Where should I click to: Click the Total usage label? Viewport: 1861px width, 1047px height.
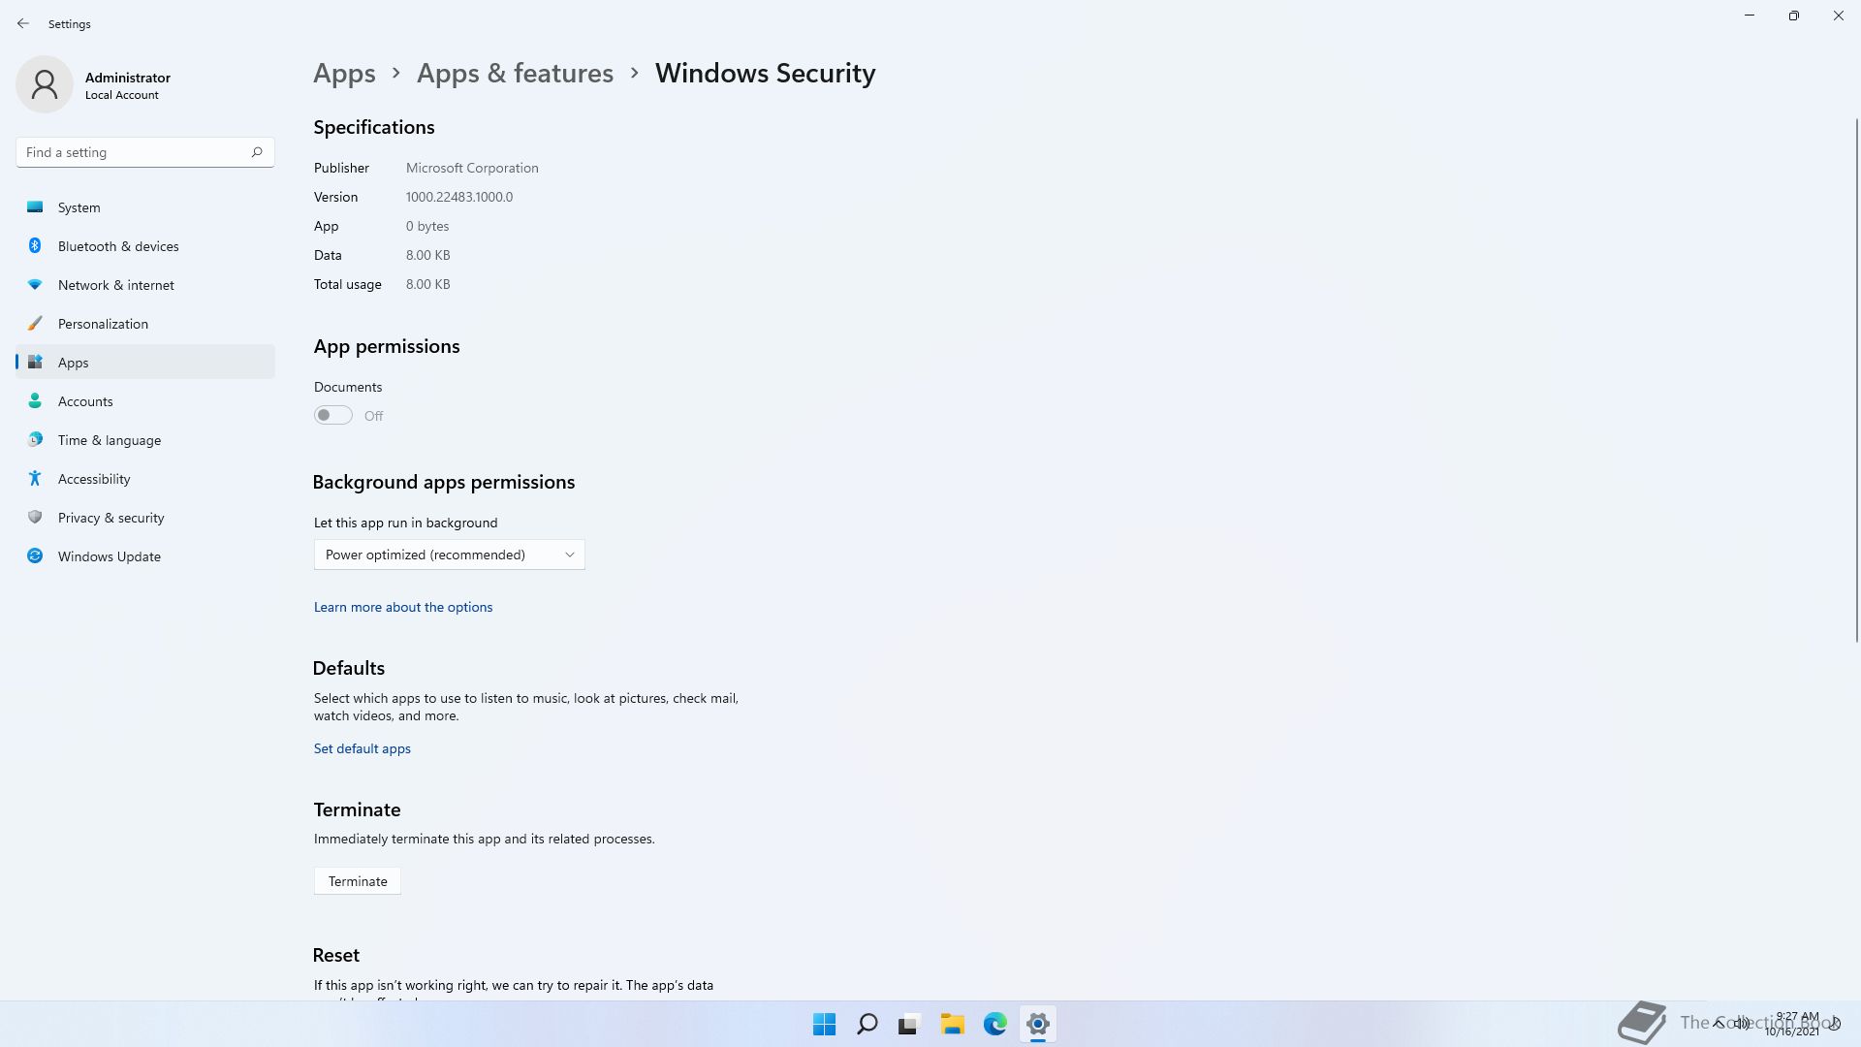tap(347, 284)
